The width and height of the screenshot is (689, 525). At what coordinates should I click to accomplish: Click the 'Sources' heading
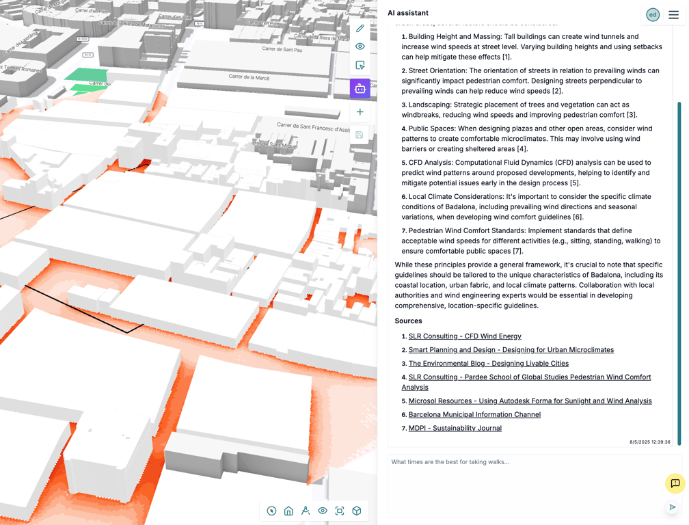tap(408, 321)
